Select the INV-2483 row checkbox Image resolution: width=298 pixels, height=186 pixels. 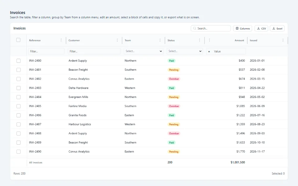tap(18, 88)
